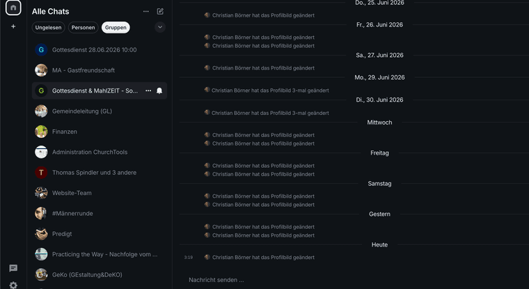
Task: Click the Alle Chats heading
Action: (x=51, y=11)
